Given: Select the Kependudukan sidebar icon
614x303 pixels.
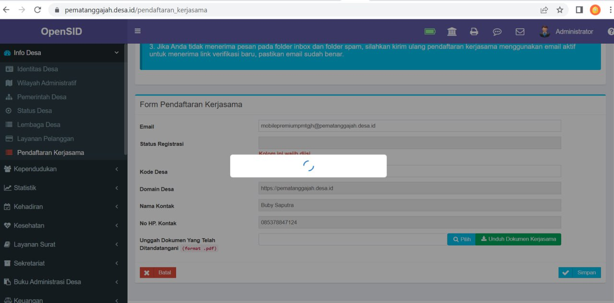Looking at the screenshot, I should (8, 169).
